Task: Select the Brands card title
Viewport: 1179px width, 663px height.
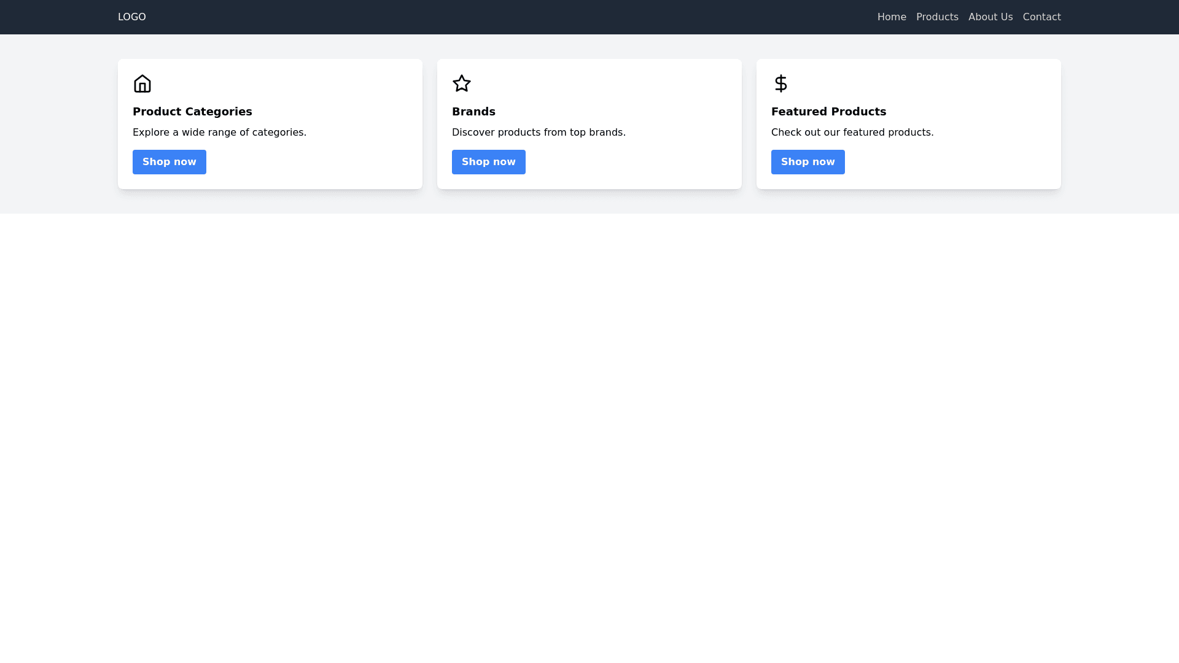Action: point(473,112)
